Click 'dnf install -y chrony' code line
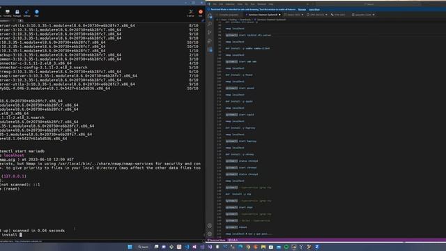This screenshot has height=251, width=446. [x=240, y=154]
